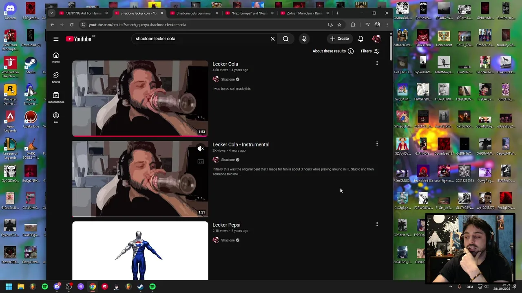Go back in Chrome history
This screenshot has width=522, height=293.
52,25
